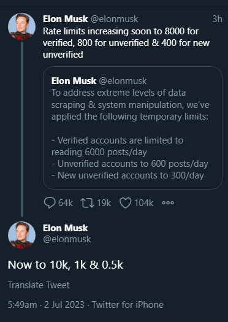Open the three-dot more options icon
Viewport: 228px width, 322px height.
click(x=168, y=203)
